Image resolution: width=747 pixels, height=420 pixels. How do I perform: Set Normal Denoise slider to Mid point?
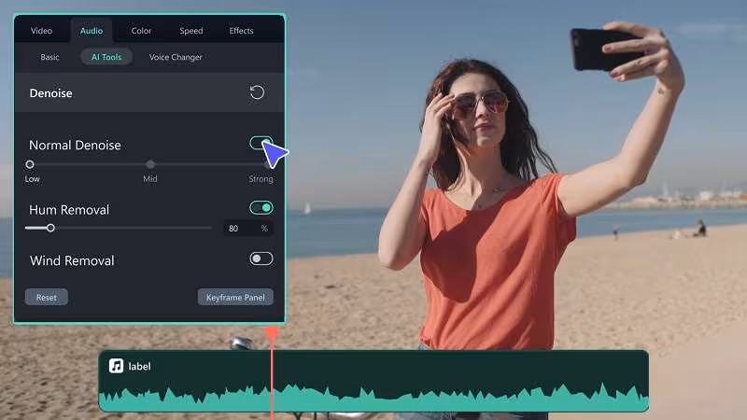click(x=150, y=164)
